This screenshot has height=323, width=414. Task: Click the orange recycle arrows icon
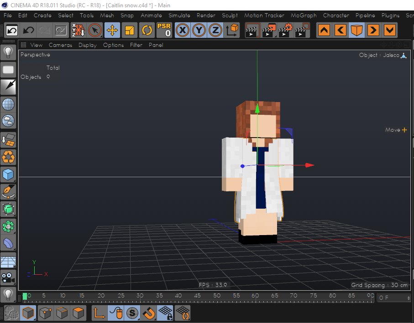(8, 157)
